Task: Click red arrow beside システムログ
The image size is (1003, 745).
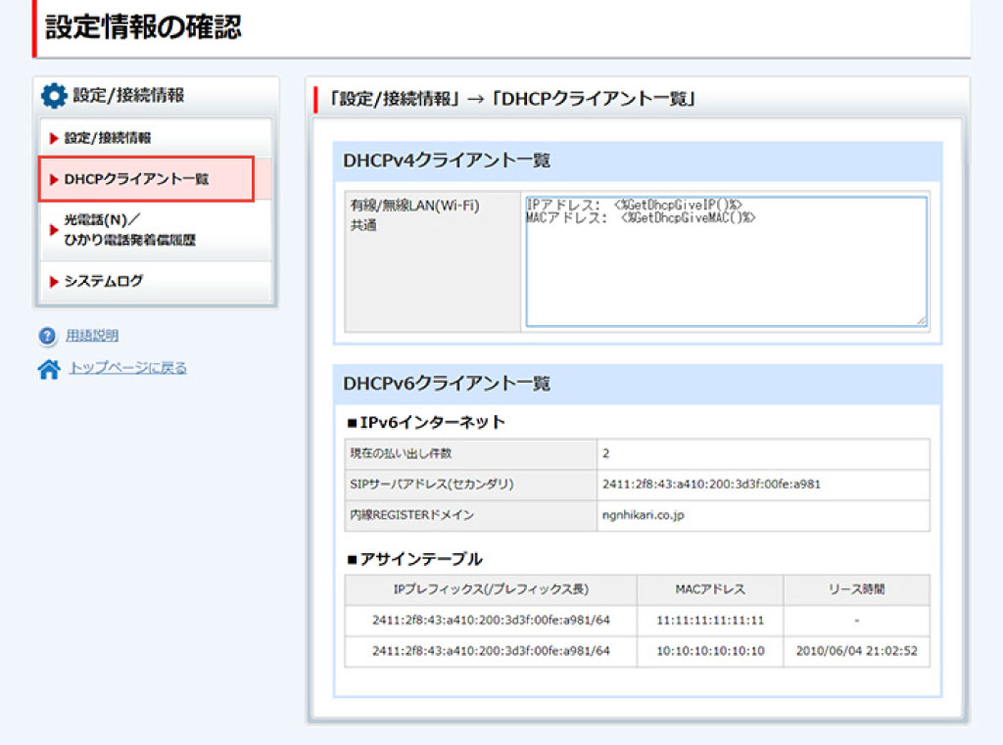Action: pos(54,282)
